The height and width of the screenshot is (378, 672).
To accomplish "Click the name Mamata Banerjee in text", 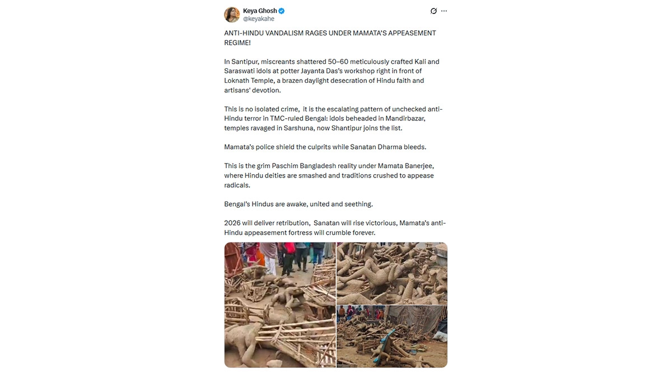I will pos(405,166).
